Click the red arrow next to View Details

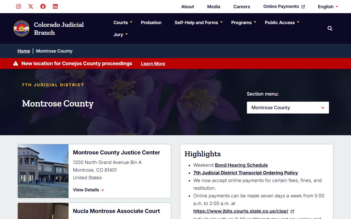(x=102, y=190)
